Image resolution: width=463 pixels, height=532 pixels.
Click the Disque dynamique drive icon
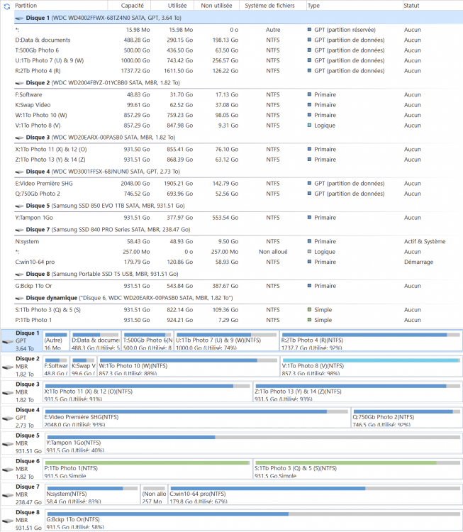[19, 298]
